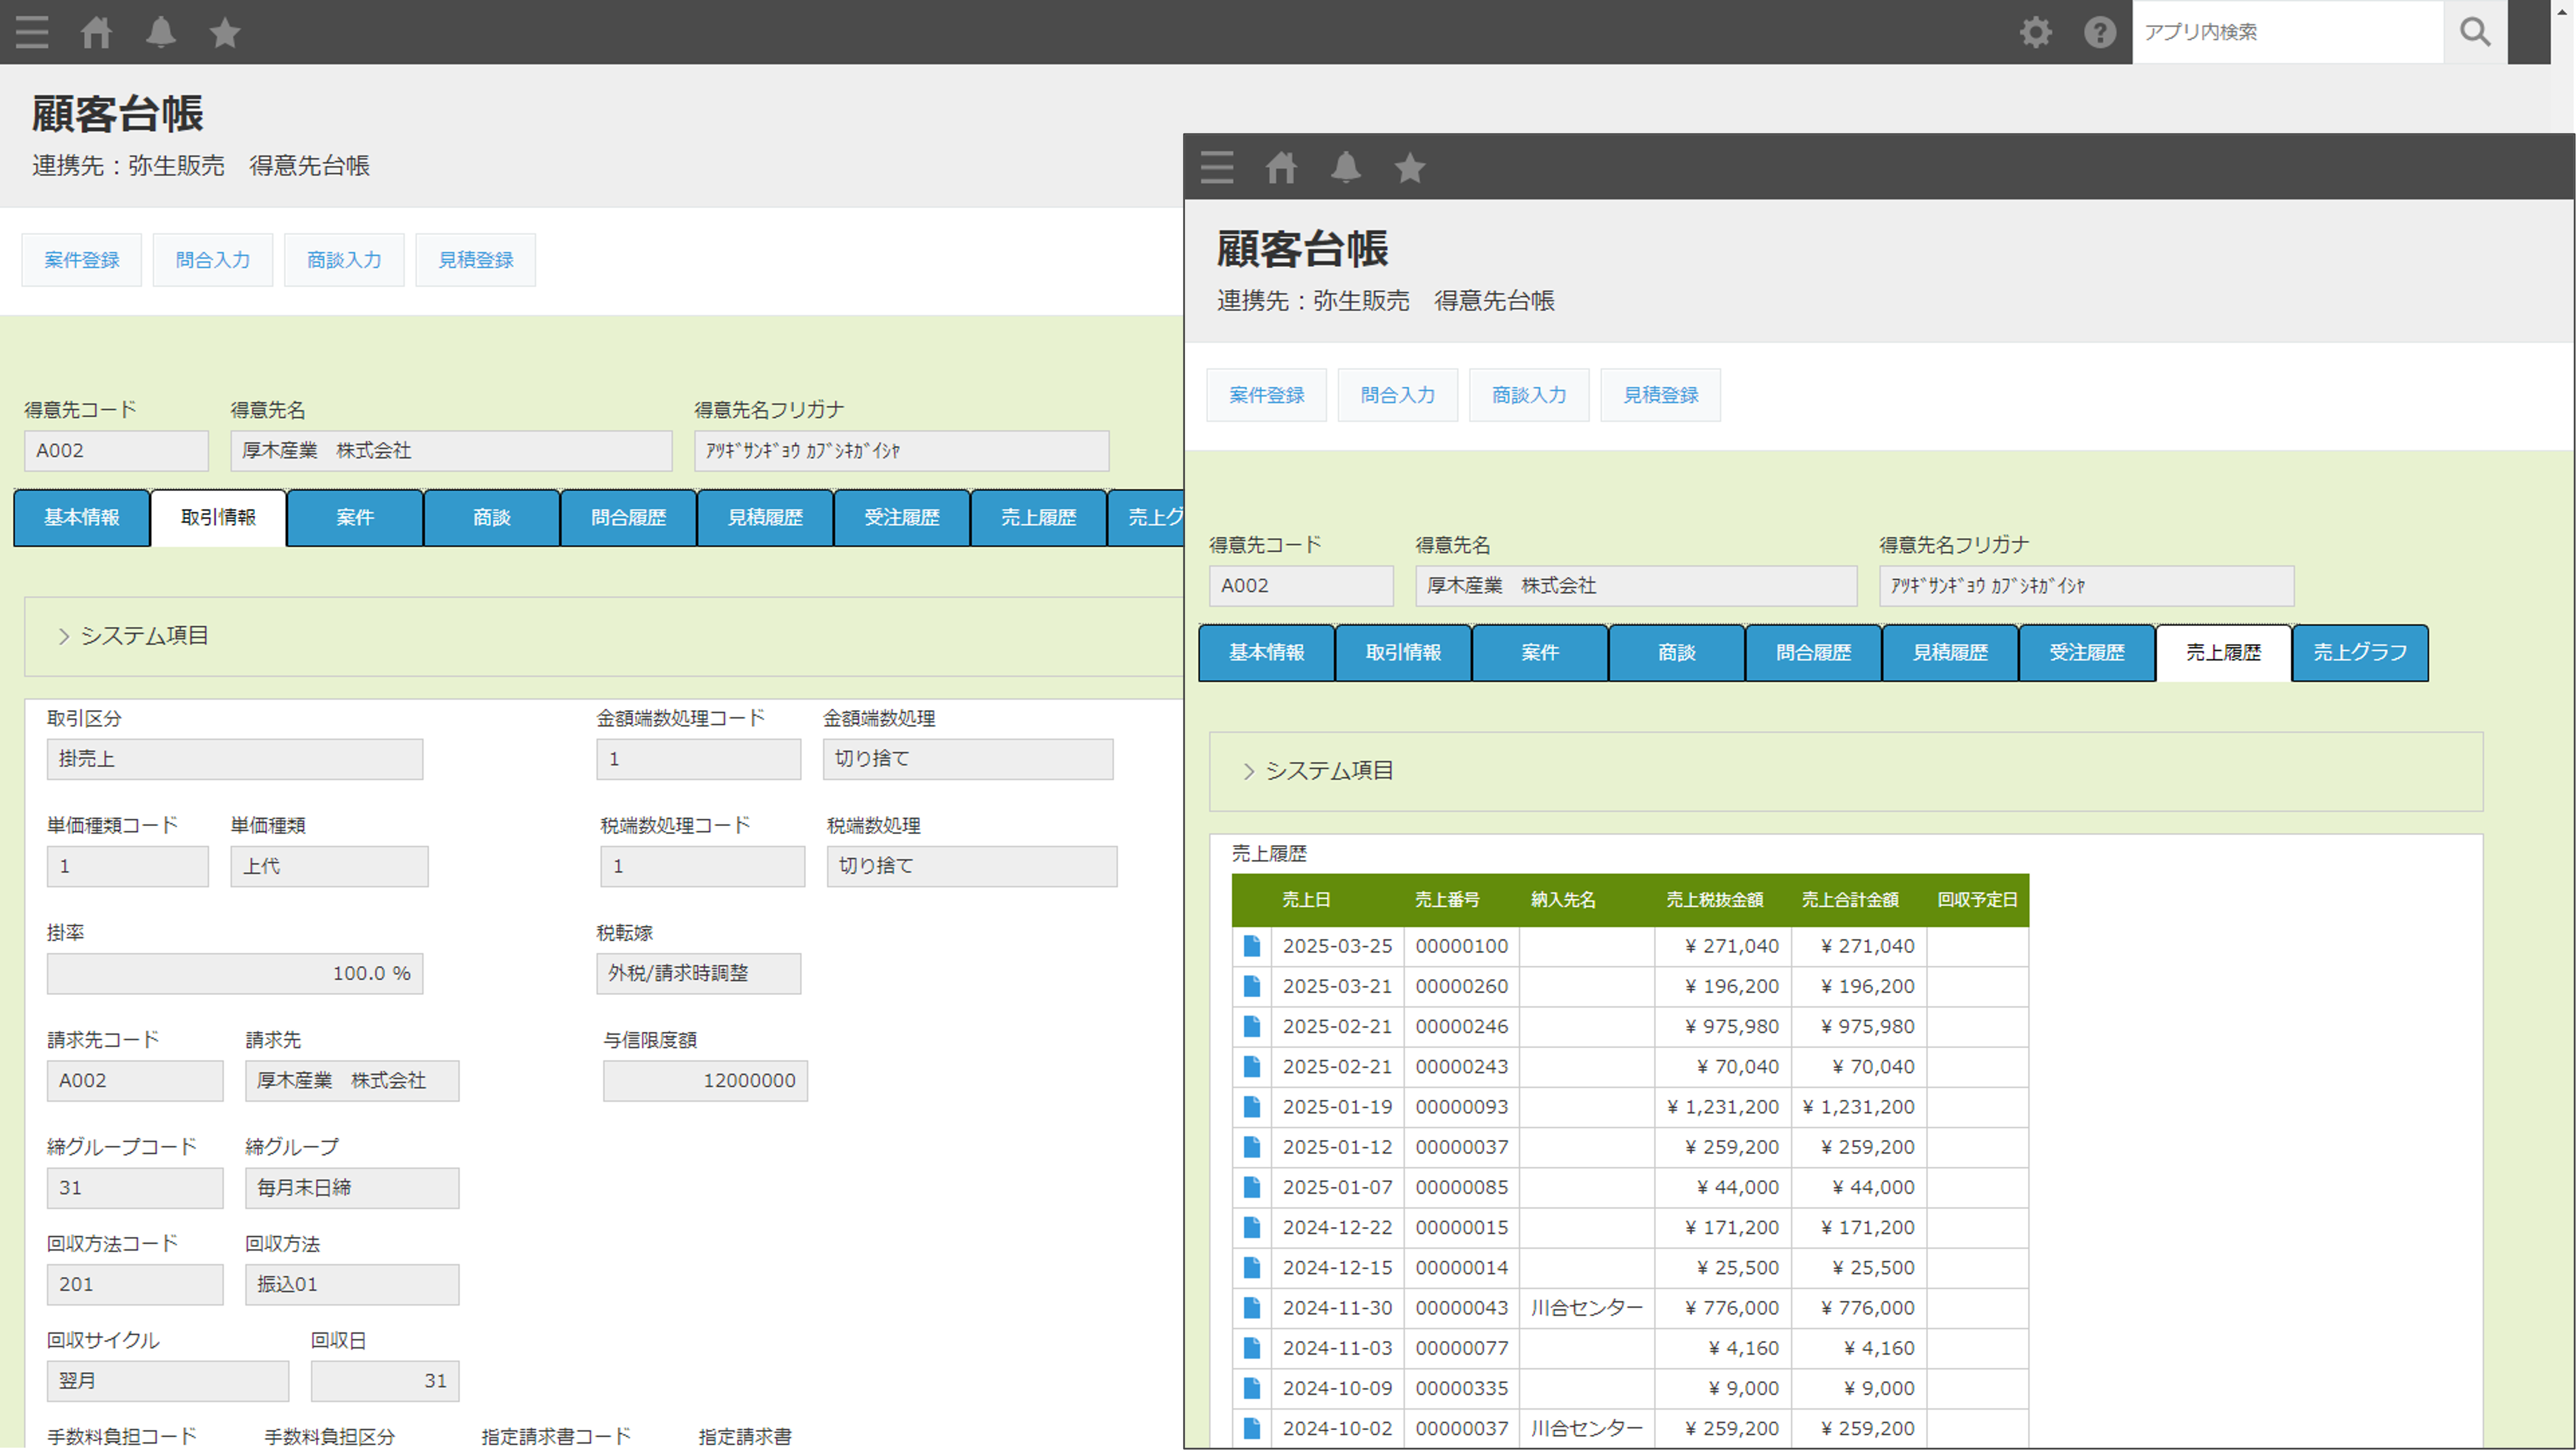Click the favorites star in the top-left header
This screenshot has width=2576, height=1450.
coord(225,32)
